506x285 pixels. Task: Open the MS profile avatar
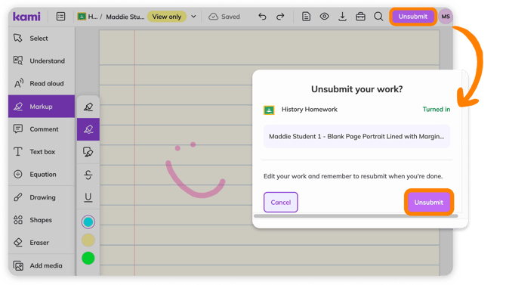(446, 17)
